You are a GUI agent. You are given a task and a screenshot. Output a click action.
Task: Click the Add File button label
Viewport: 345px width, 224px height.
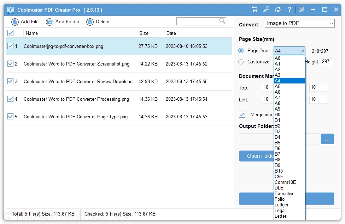[29, 22]
